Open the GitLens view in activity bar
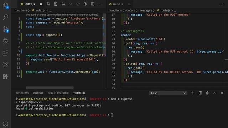 (6, 65)
